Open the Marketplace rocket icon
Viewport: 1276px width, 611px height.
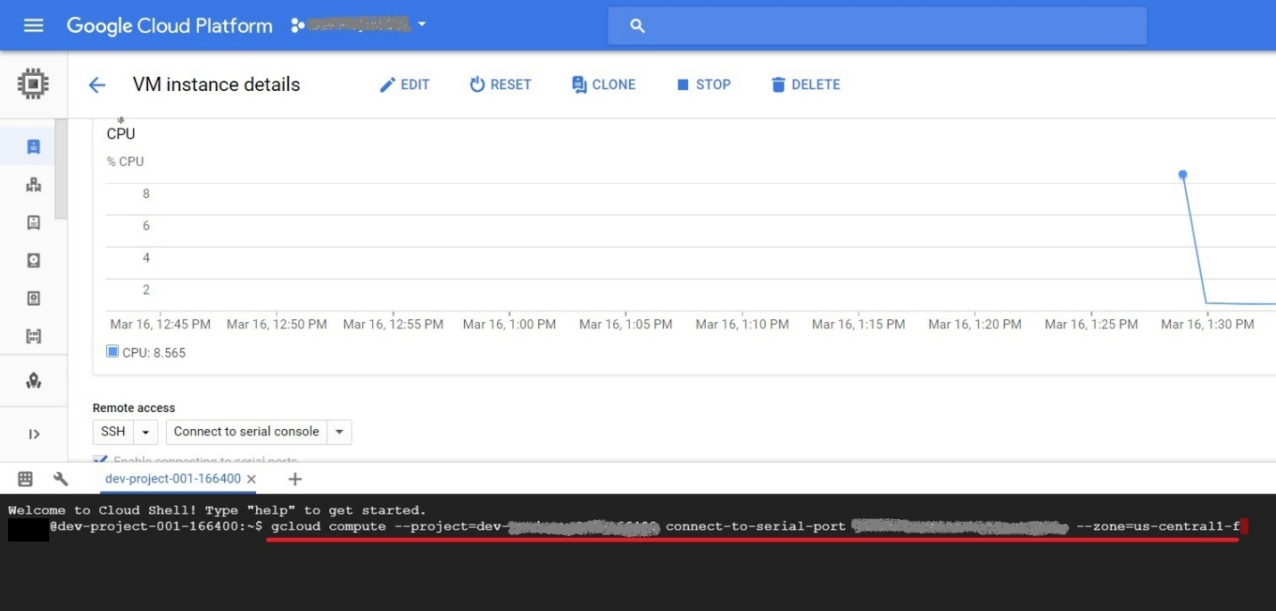point(33,380)
